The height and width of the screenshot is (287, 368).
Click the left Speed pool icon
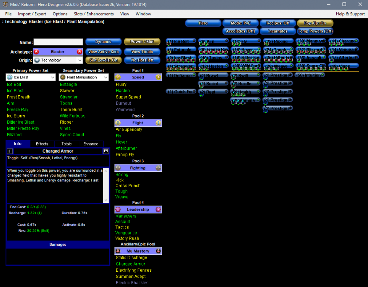[118, 77]
